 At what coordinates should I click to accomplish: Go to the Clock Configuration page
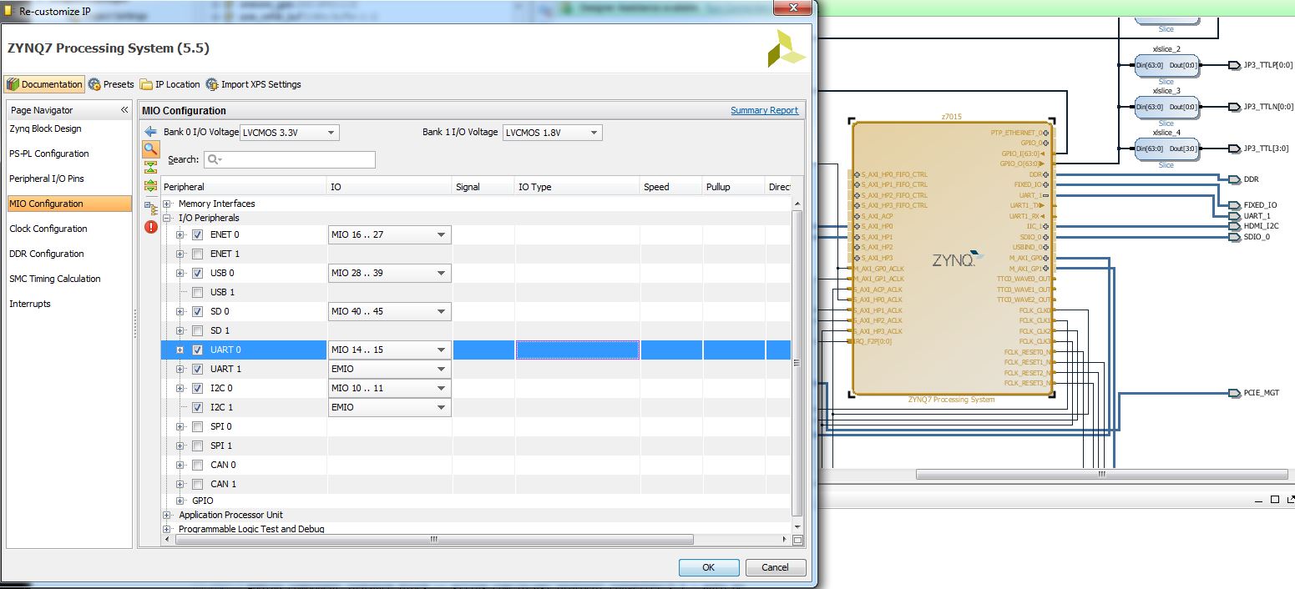tap(48, 229)
